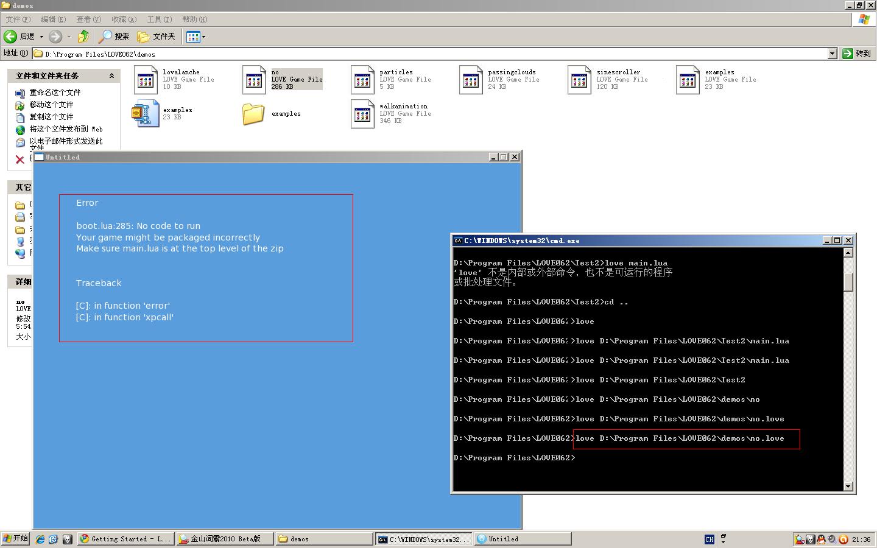This screenshot has height=548, width=877.
Task: Switch to 金山词霸2010 Beta taskbar button
Action: (225, 539)
